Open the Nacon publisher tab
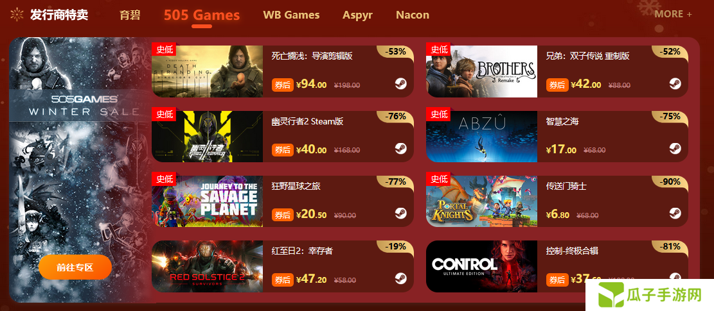714x311 pixels. coord(413,15)
